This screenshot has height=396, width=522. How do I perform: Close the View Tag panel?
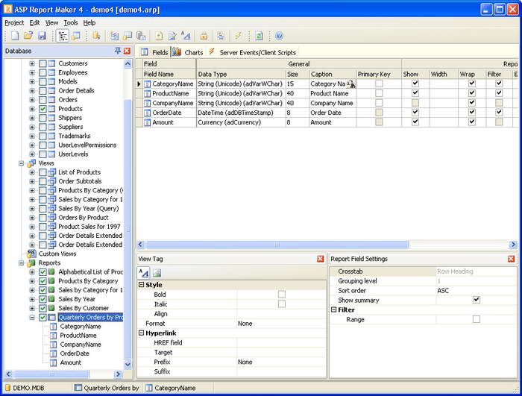[320, 259]
